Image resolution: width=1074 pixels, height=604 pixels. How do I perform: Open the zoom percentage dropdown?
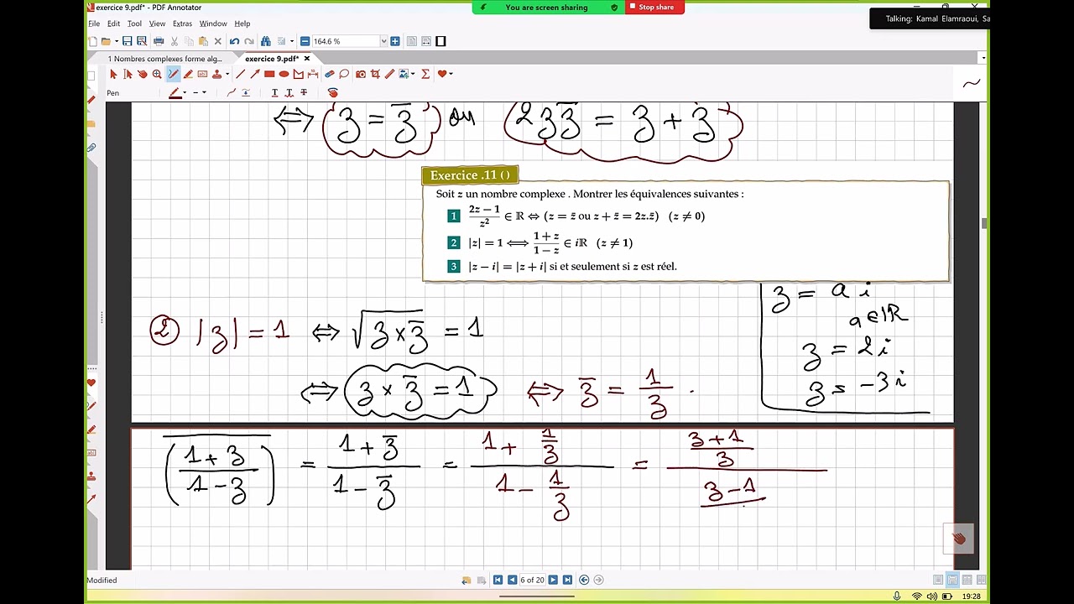click(383, 41)
